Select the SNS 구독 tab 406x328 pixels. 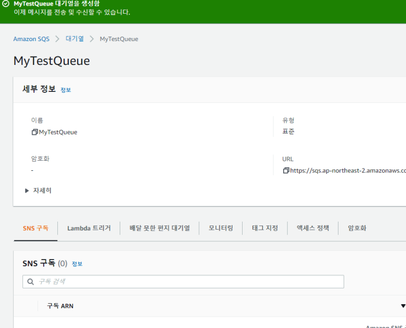tap(36, 228)
